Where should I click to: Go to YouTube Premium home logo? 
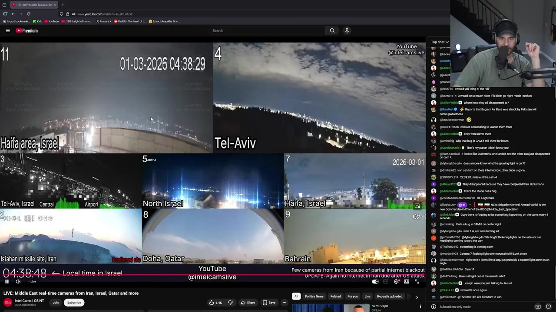(x=27, y=31)
